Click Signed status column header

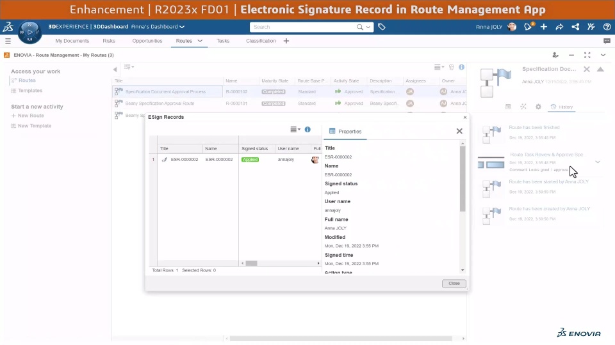coord(254,149)
